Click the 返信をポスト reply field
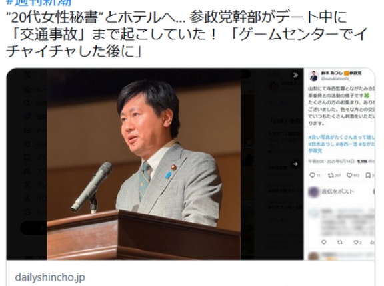The width and height of the screenshot is (384, 286). 338,192
